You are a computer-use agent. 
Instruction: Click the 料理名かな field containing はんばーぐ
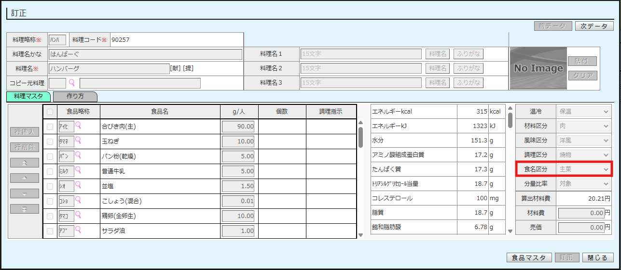[145, 54]
